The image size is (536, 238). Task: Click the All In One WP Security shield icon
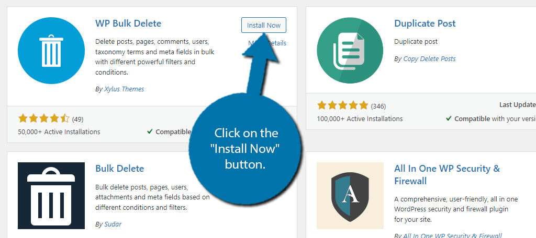pyautogui.click(x=350, y=196)
